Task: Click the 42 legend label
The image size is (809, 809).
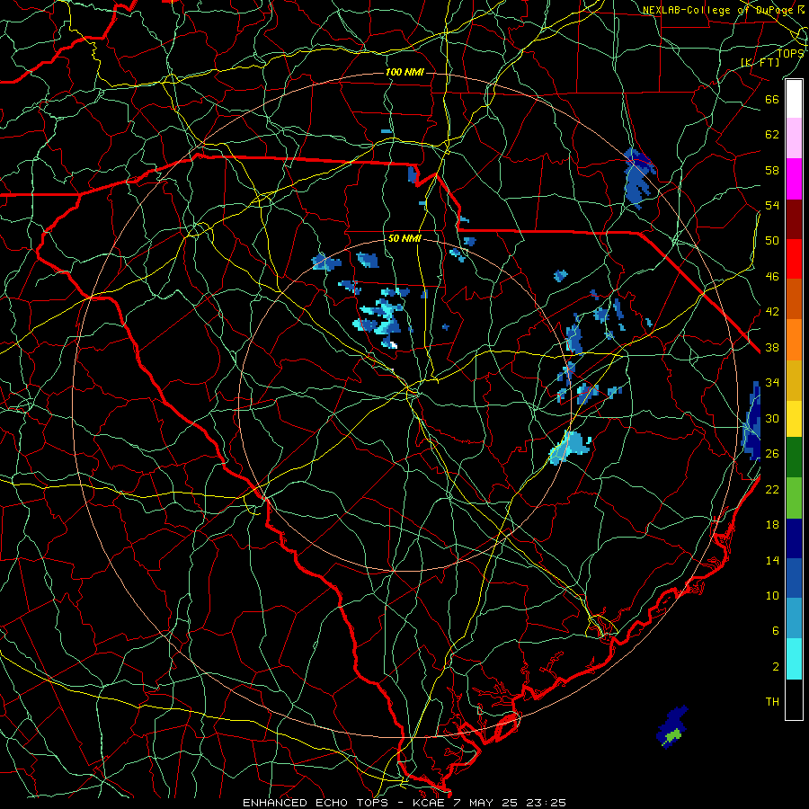Action: coord(772,312)
